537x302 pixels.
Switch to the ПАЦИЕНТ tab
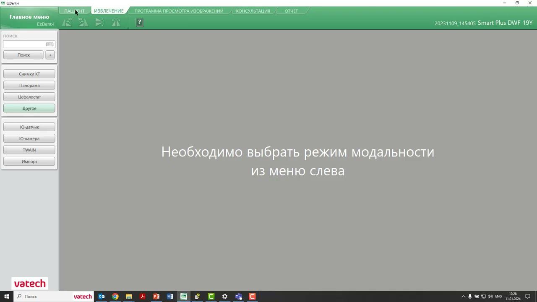pos(74,11)
